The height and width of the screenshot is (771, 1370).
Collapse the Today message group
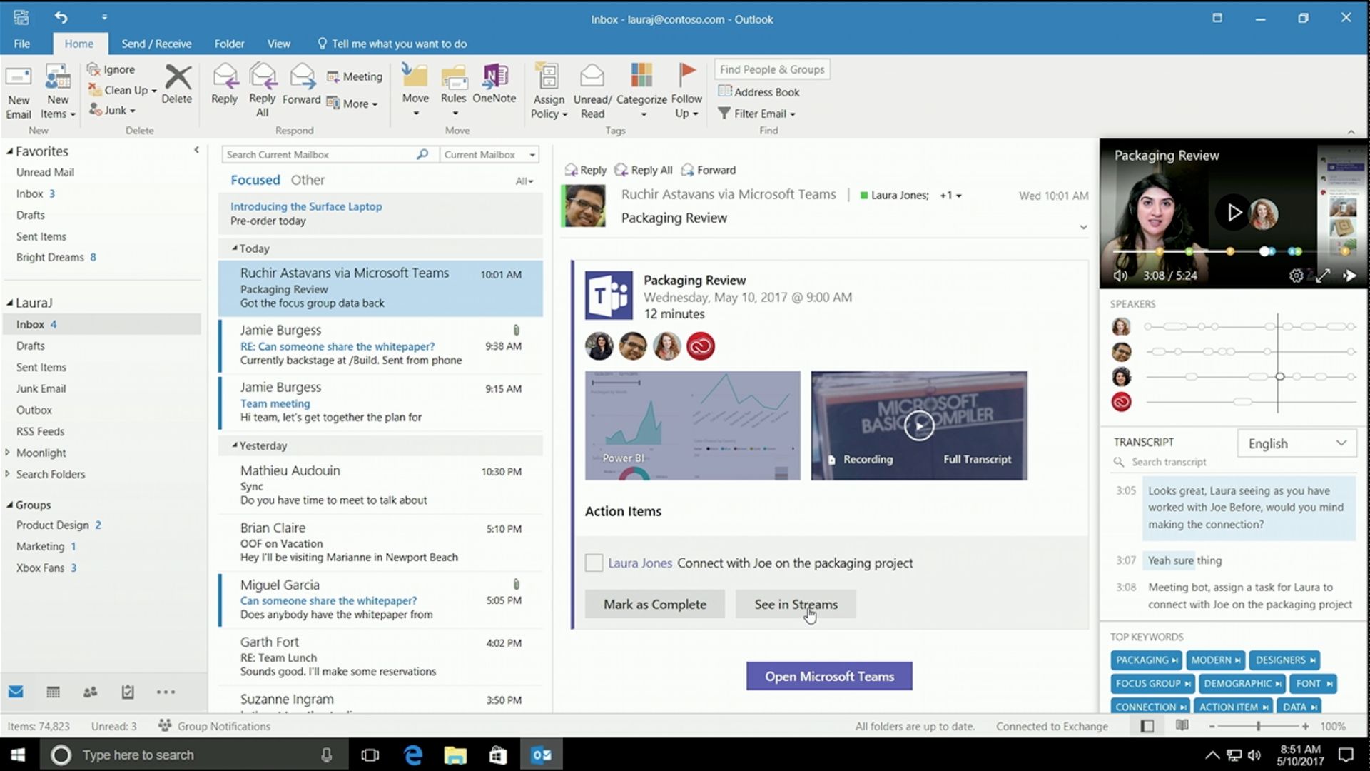point(235,248)
